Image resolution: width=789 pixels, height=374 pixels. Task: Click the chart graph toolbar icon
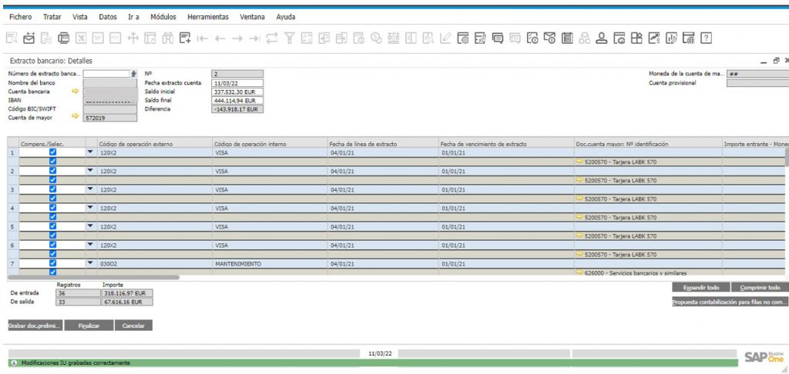654,38
